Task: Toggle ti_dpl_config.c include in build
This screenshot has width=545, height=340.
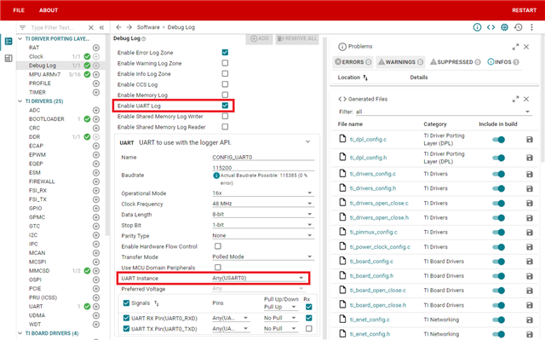Action: [x=498, y=140]
